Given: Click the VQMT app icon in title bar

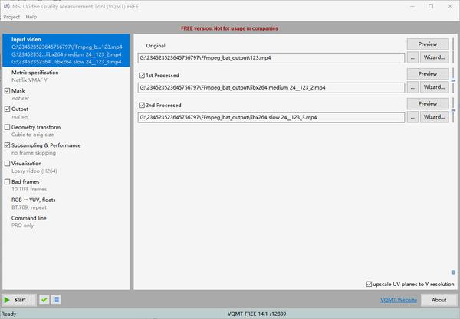Looking at the screenshot, I should (x=6, y=6).
